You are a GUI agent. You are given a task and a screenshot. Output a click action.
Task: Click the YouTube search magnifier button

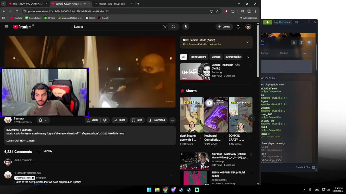tap(174, 27)
